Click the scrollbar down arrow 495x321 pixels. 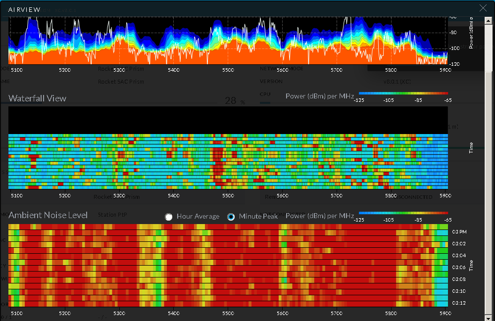[488, 318]
